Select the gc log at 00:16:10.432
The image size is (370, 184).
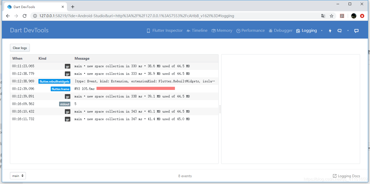[x=114, y=112]
